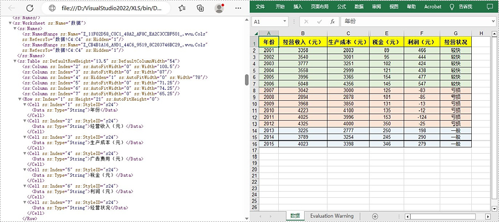Click the Excel formula bar text 年份
The image size is (499, 222).
350,22
